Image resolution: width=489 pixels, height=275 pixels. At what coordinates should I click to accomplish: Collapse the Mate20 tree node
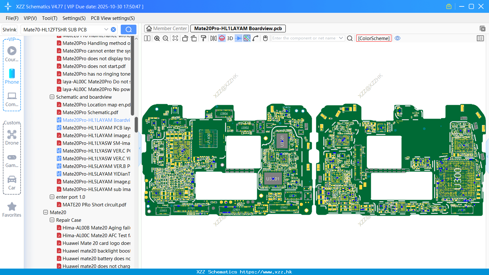46,212
